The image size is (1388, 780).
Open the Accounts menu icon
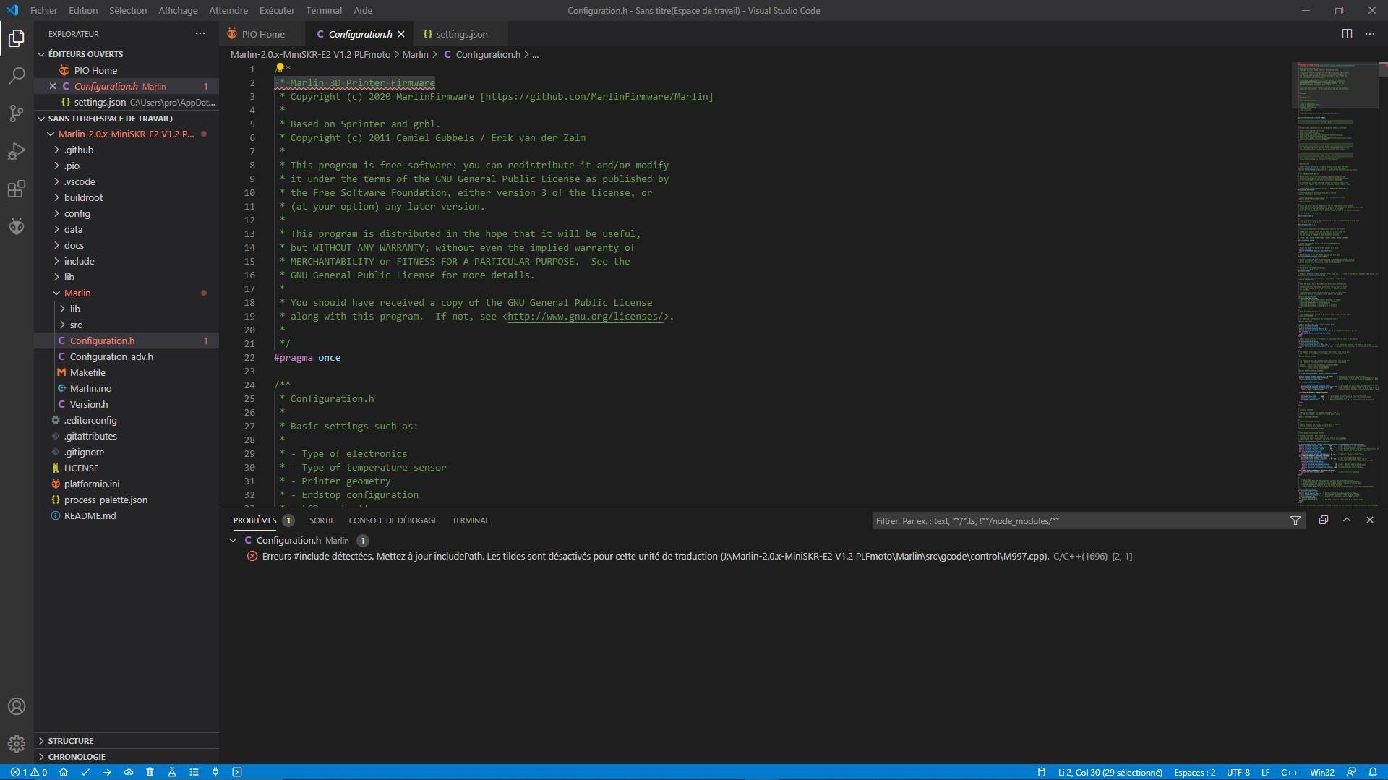click(x=17, y=706)
